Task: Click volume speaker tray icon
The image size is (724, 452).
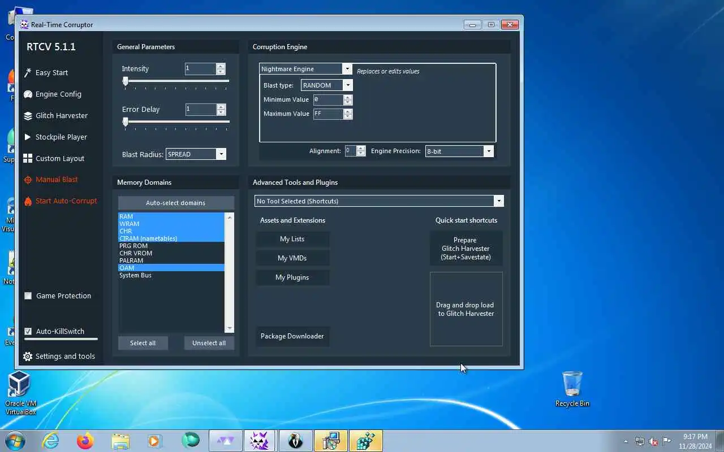Action: tap(653, 441)
